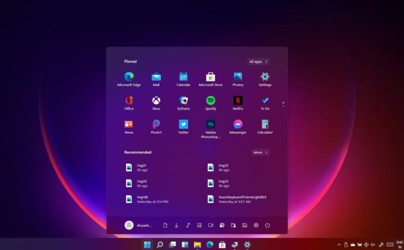Viewport: 404px width, 250px height.
Task: Open the Twitter pinned app
Action: pos(183,126)
